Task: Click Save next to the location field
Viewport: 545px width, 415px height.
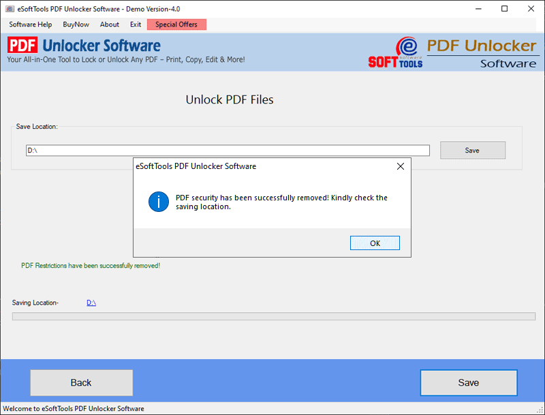Action: [472, 150]
